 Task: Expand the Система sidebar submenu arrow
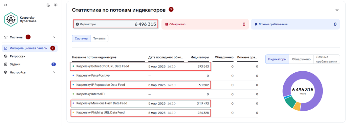54,37
